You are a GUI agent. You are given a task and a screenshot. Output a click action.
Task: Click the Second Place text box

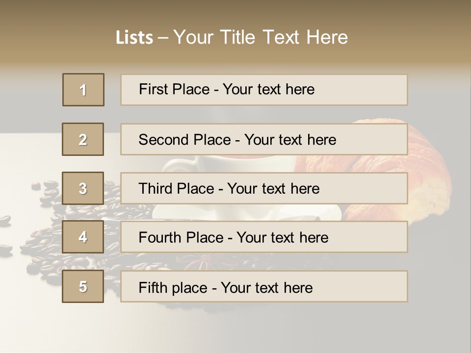pyautogui.click(x=264, y=139)
